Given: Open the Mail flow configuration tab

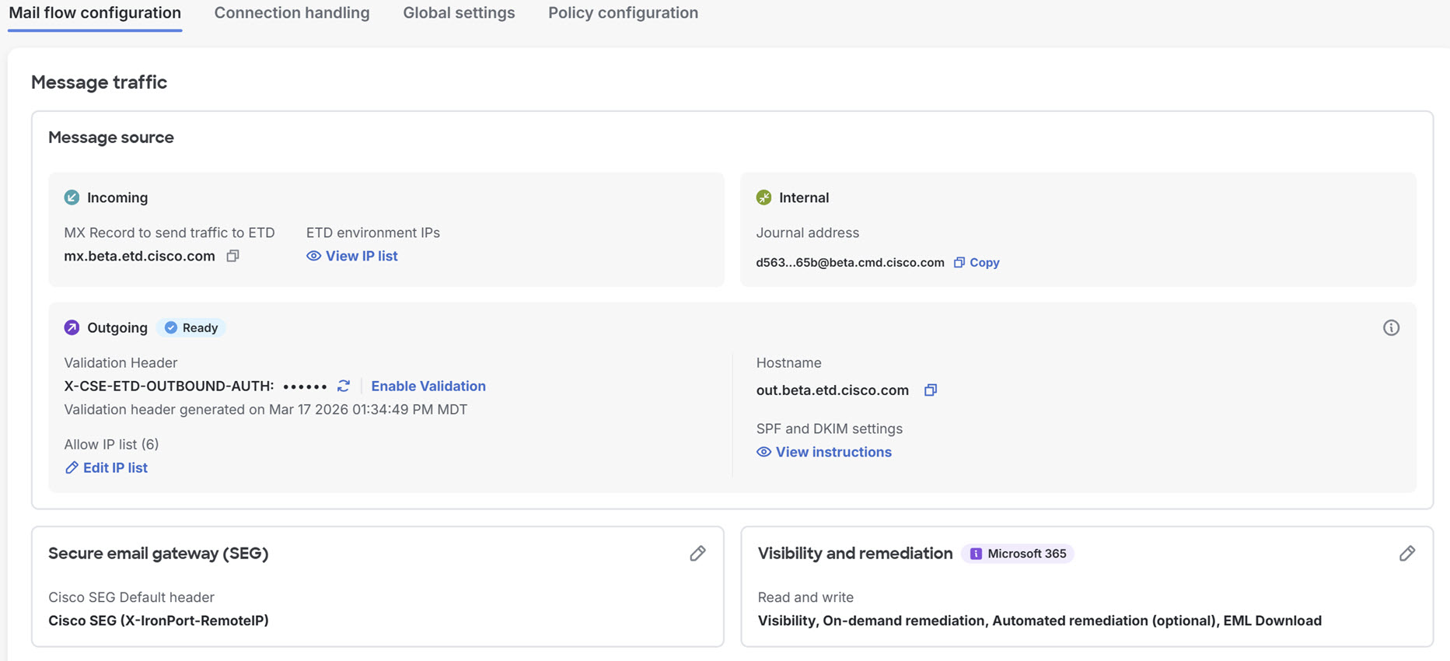Looking at the screenshot, I should (x=95, y=13).
